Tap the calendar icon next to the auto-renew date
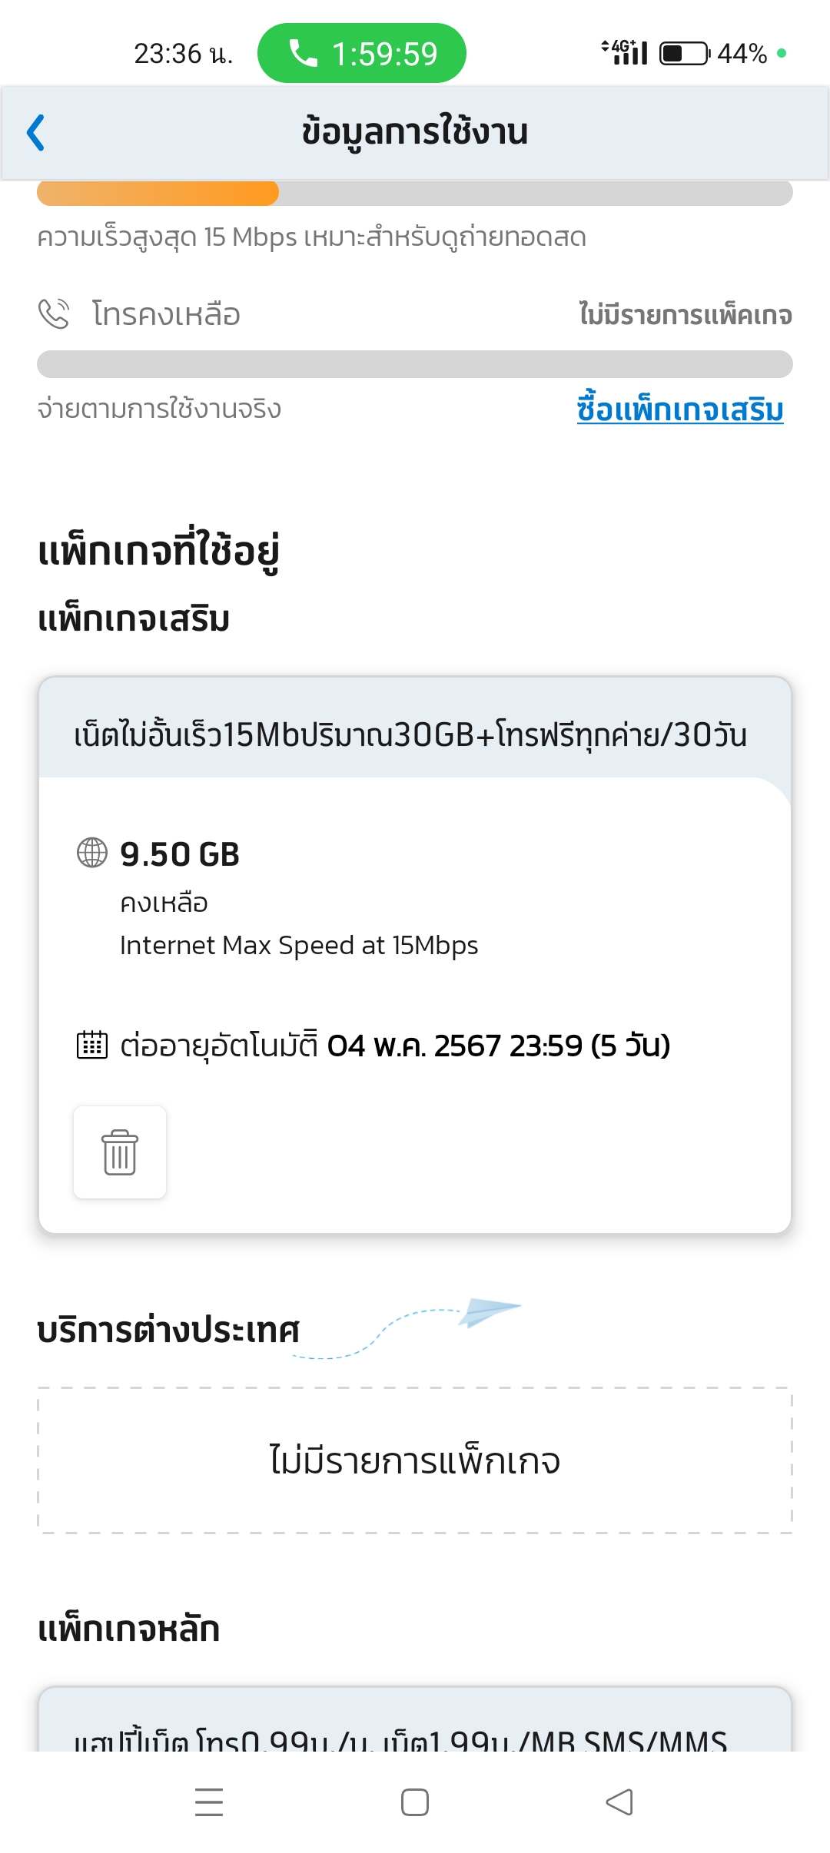Screen dimensions: 830x1853 [92, 1045]
